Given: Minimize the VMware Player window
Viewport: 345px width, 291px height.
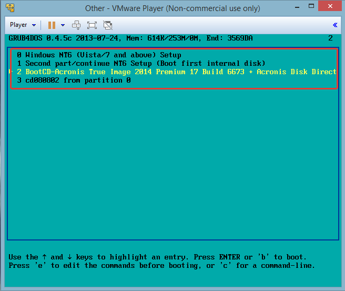Looking at the screenshot, I should (x=297, y=7).
